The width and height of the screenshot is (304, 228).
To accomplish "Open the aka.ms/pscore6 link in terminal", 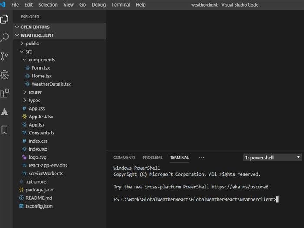I will [x=240, y=187].
